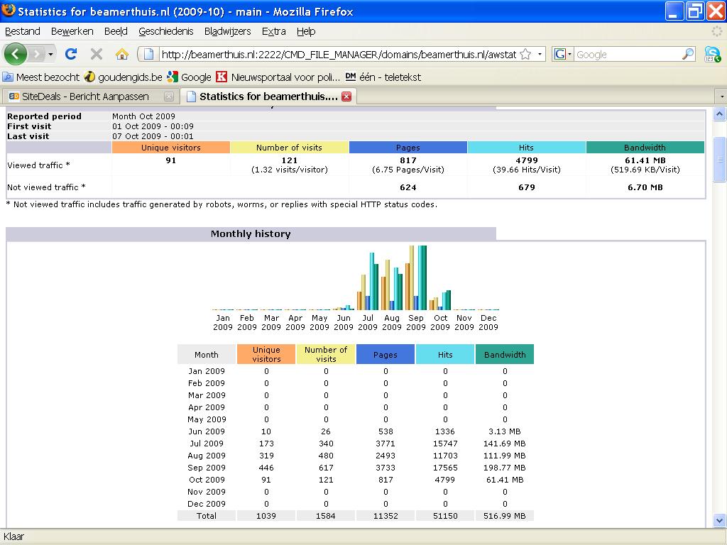The height and width of the screenshot is (545, 727).
Task: Open the Meest bezocht bookmark folder
Action: tap(41, 77)
